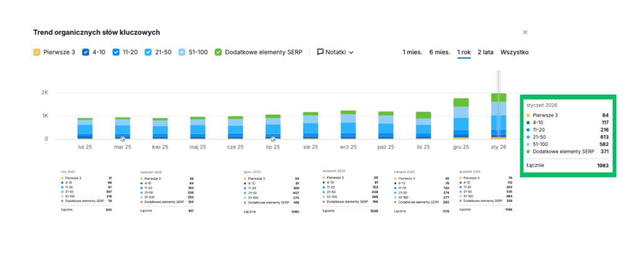This screenshot has width=642, height=257.
Task: Click the total 920 for luty 2025
Action: (x=108, y=209)
